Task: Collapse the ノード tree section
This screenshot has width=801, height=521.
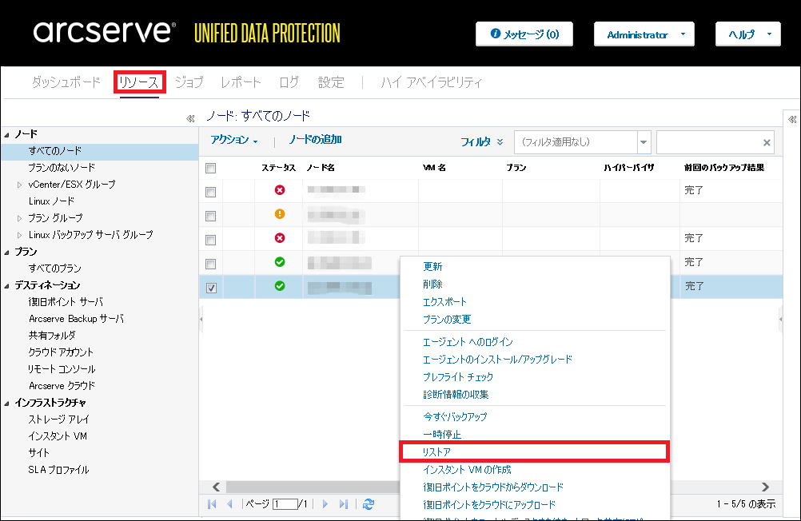Action: [7, 135]
